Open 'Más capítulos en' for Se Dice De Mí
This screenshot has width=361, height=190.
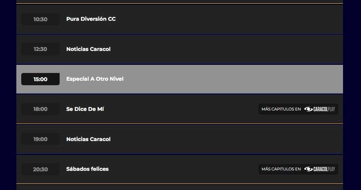[x=298, y=109]
